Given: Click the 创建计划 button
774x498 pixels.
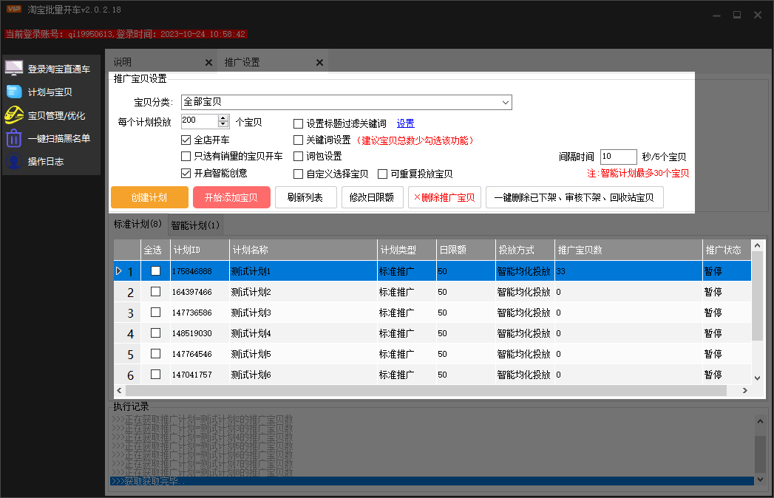Looking at the screenshot, I should tap(149, 197).
